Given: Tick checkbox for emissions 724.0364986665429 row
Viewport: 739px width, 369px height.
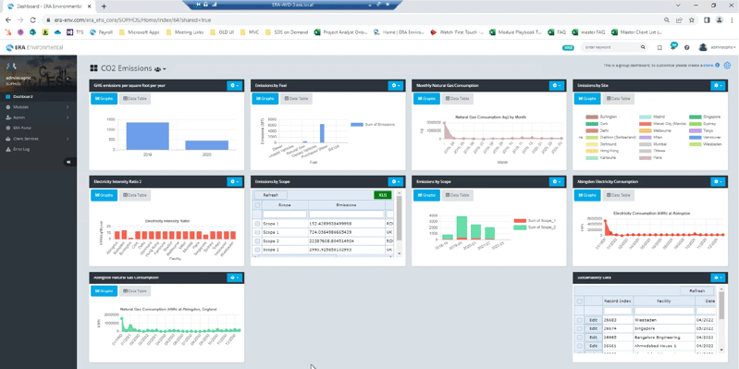Looking at the screenshot, I should click(x=257, y=232).
